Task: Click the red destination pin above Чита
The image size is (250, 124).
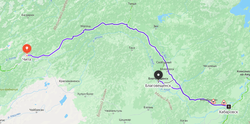Action: pos(27,49)
